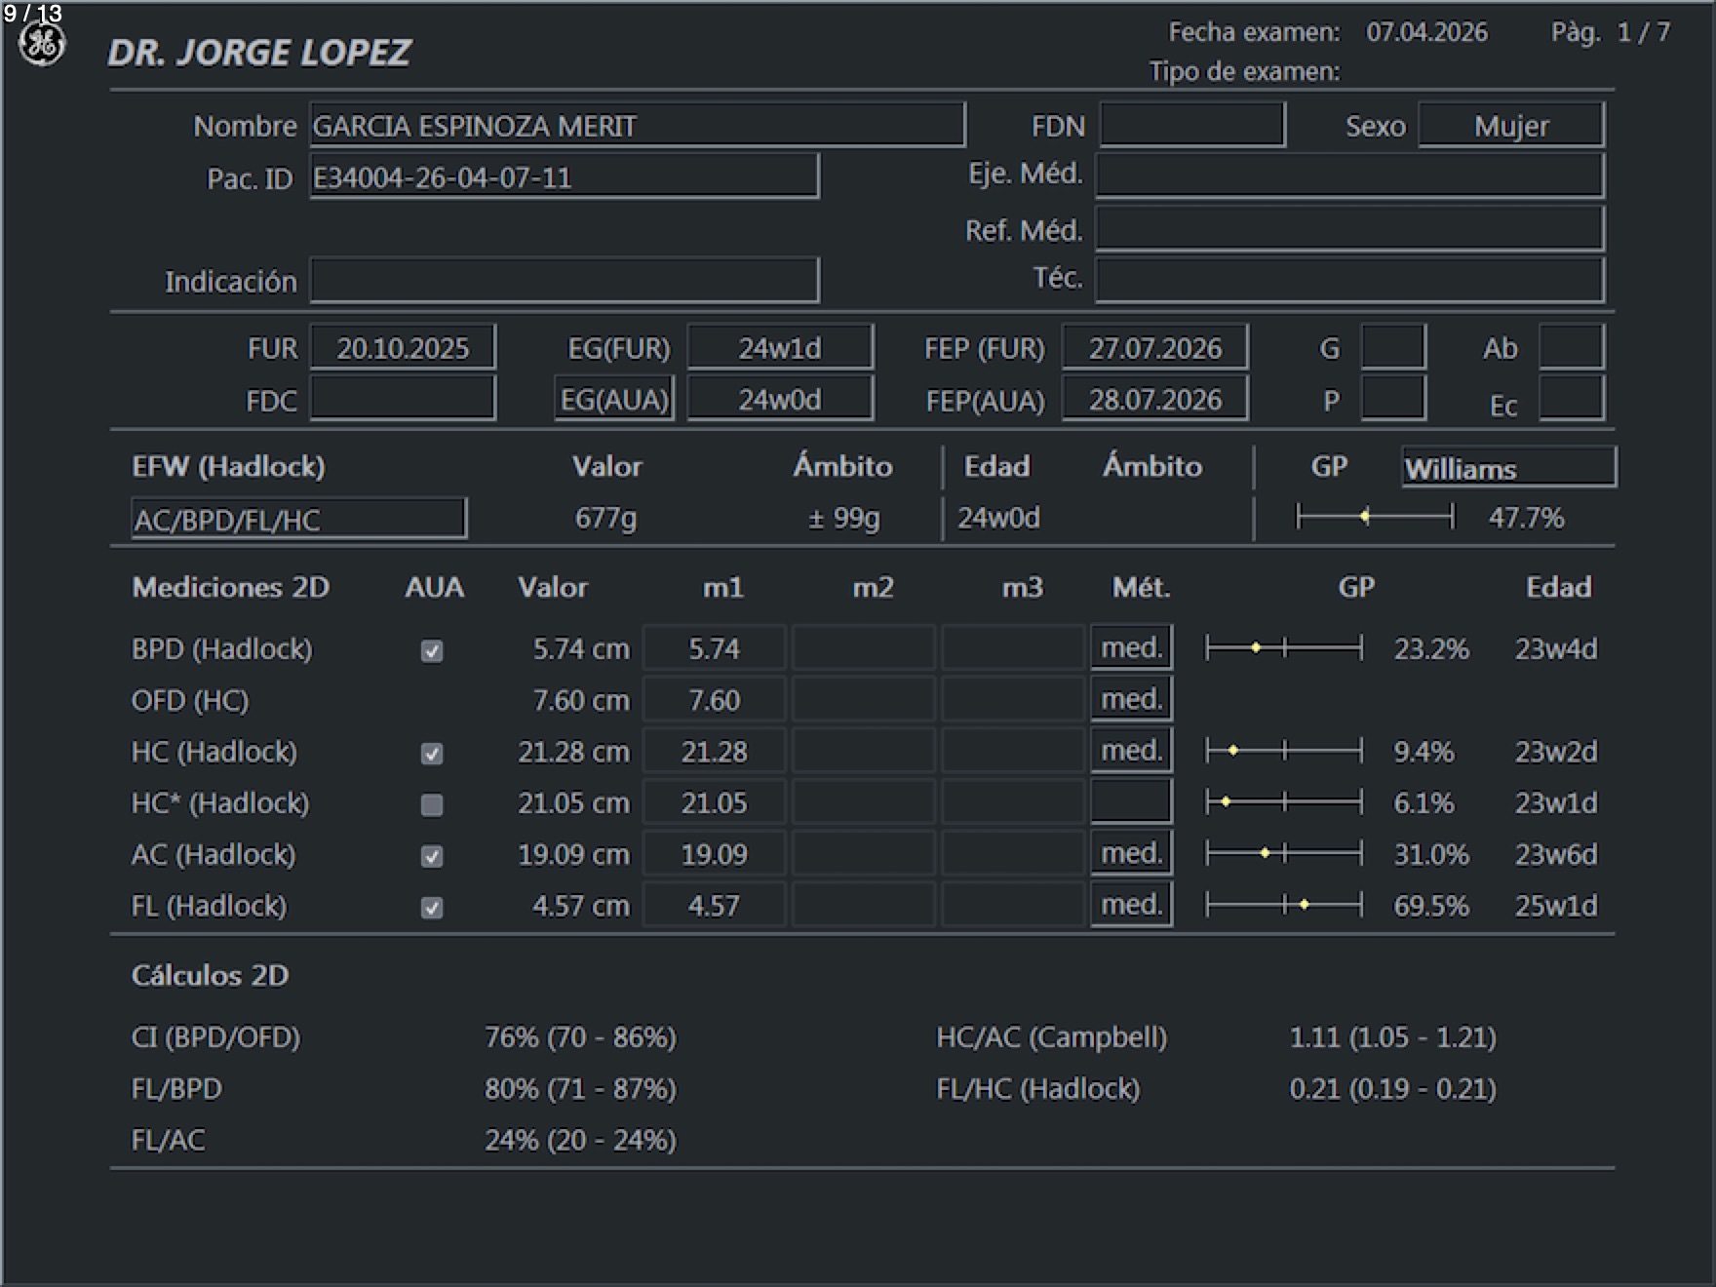1716x1287 pixels.
Task: Enable the HC* (Hadlock) AUA checkbox
Action: point(432,804)
